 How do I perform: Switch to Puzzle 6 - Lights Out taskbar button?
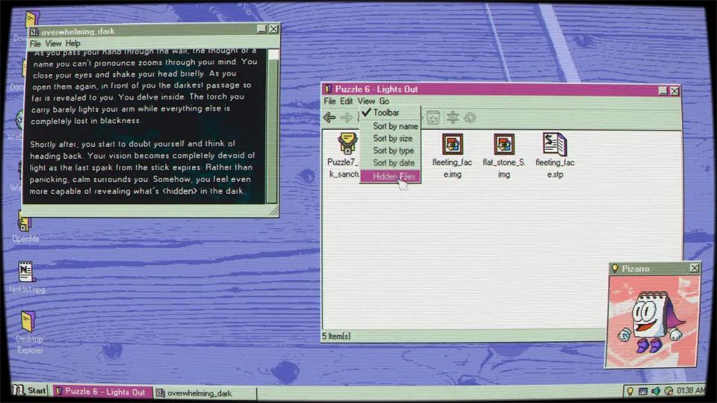pos(101,392)
